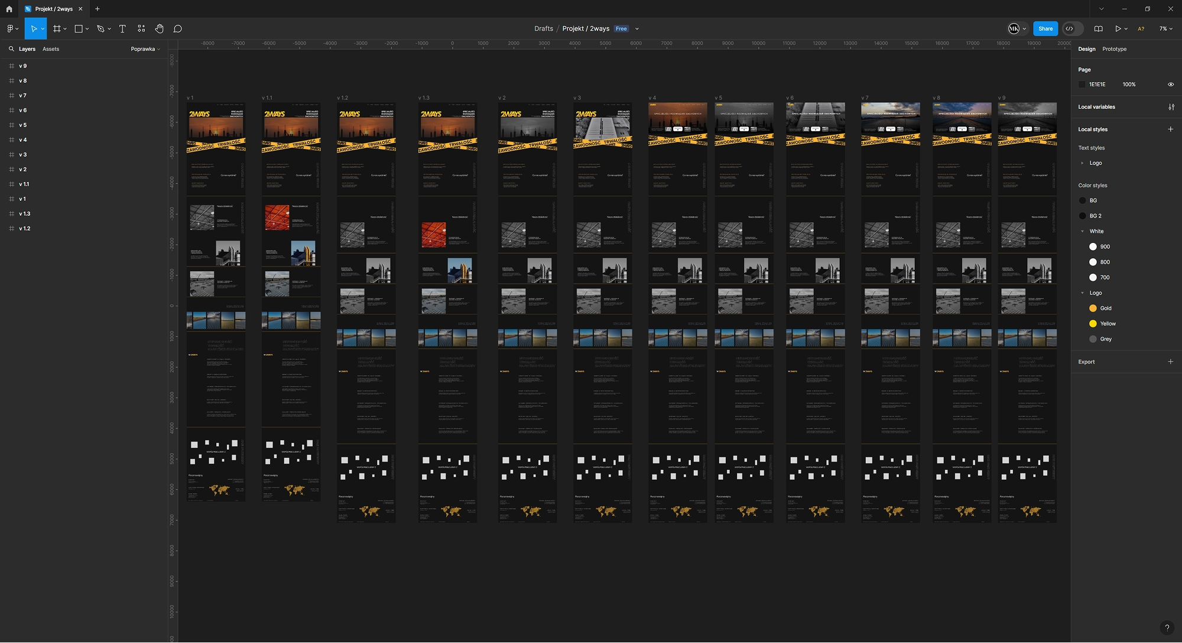Click the Local variables label
This screenshot has width=1182, height=643.
coord(1096,107)
